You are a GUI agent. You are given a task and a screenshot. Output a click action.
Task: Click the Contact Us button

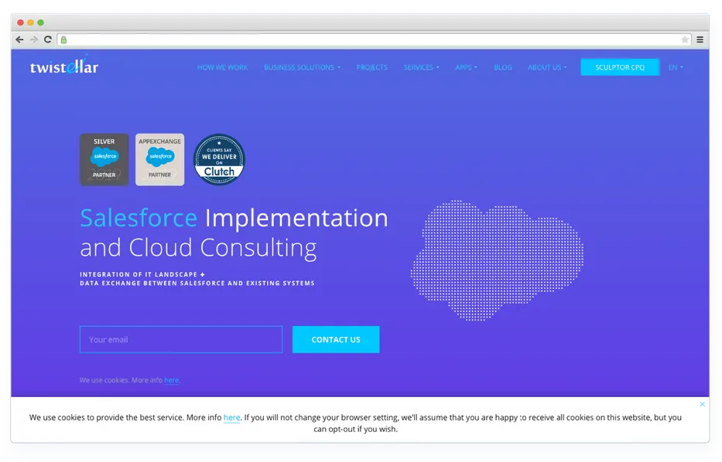click(336, 340)
